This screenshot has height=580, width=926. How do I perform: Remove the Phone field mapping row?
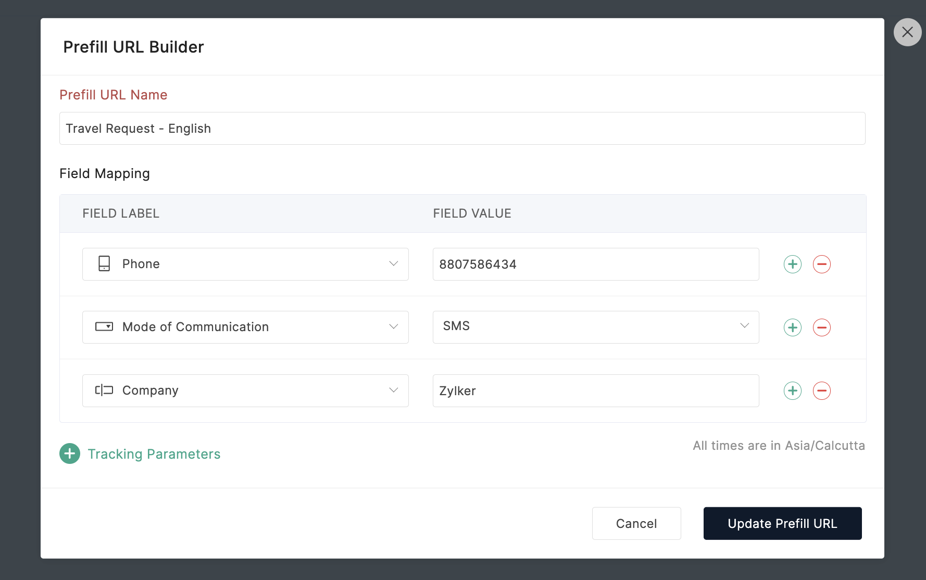pos(822,264)
